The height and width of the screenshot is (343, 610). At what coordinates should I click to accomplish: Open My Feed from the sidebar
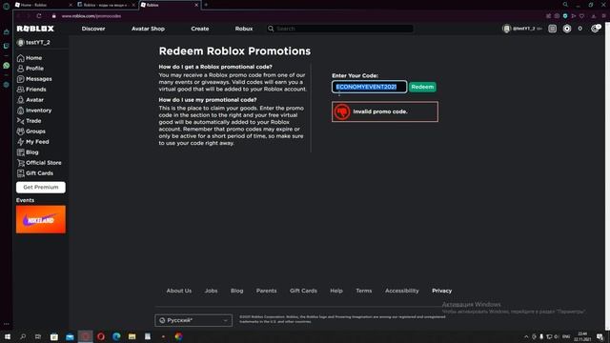point(33,142)
